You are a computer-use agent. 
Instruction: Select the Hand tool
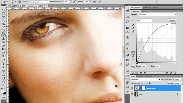(x=3, y=82)
